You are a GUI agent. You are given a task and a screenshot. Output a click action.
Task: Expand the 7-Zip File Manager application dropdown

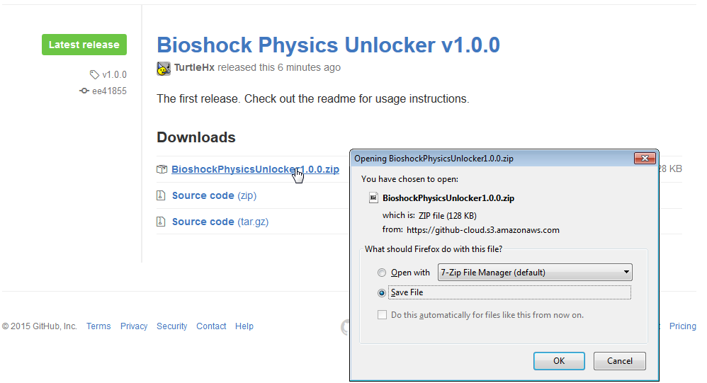click(x=626, y=272)
